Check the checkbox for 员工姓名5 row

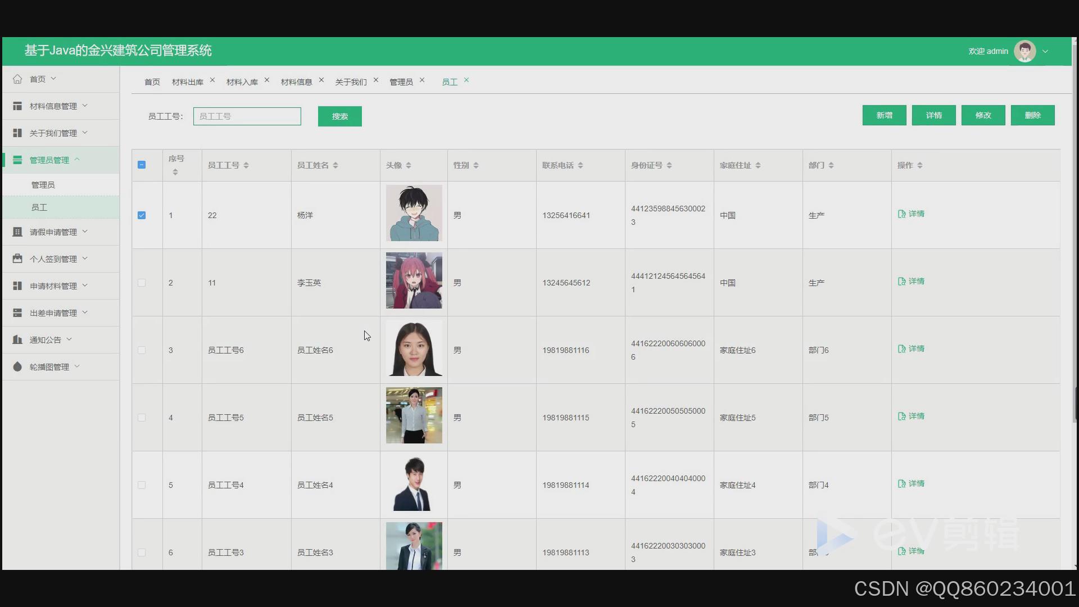[x=142, y=418]
